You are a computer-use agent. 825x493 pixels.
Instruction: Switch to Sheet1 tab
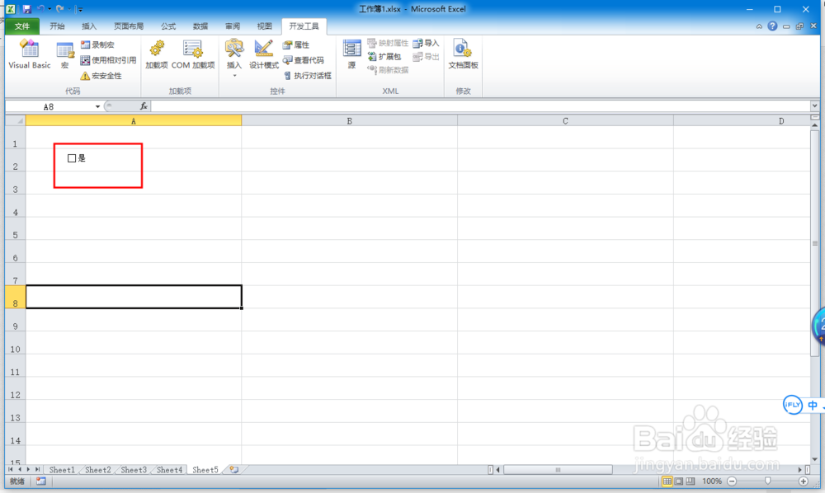(x=62, y=470)
